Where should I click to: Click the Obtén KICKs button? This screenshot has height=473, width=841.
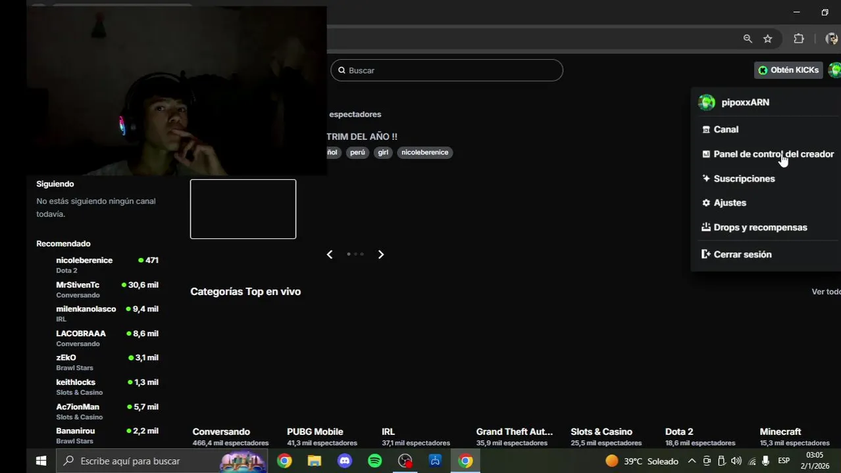tap(788, 70)
